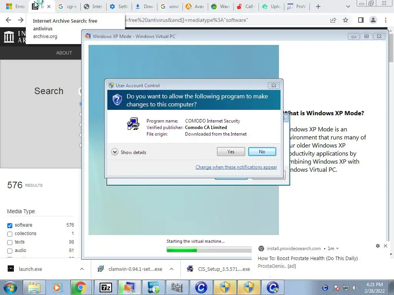This screenshot has width=394, height=295.
Task: Open the CIS_Setup download item
Action: pos(219,269)
